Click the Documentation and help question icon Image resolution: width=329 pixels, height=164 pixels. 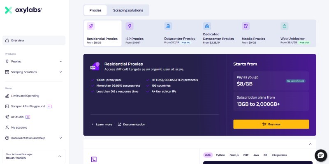[7, 138]
